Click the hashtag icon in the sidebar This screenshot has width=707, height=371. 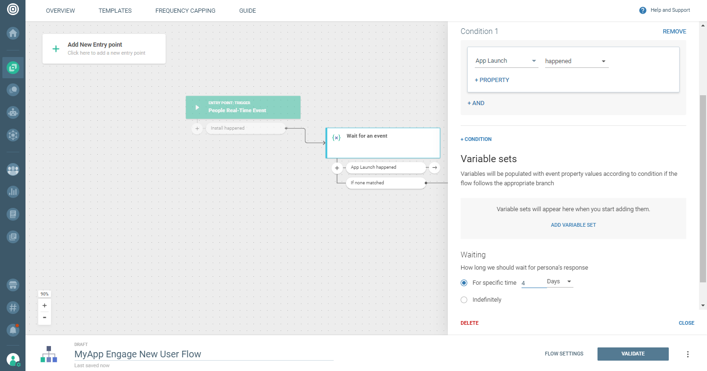(13, 308)
